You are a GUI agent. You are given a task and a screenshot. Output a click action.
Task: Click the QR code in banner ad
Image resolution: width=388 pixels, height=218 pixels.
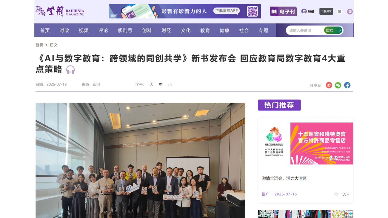(252, 11)
